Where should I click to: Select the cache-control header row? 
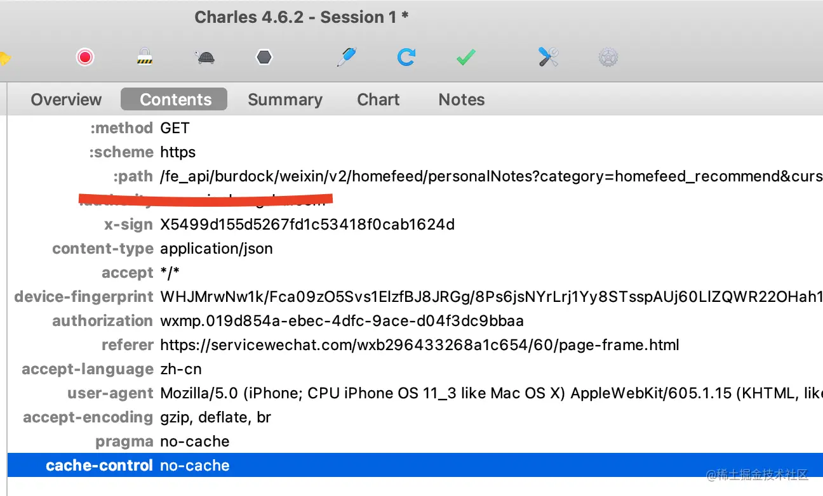click(415, 465)
